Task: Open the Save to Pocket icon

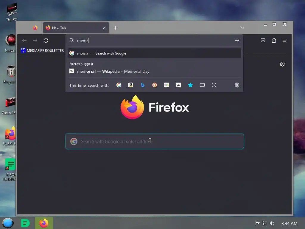Action: tap(263, 40)
